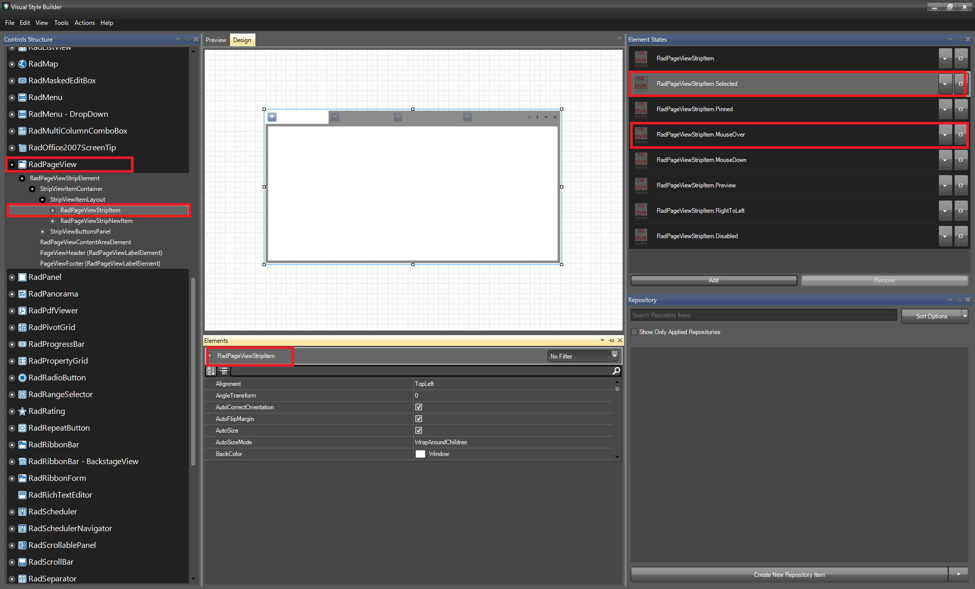Click first page tab icon in design preview

(x=272, y=117)
